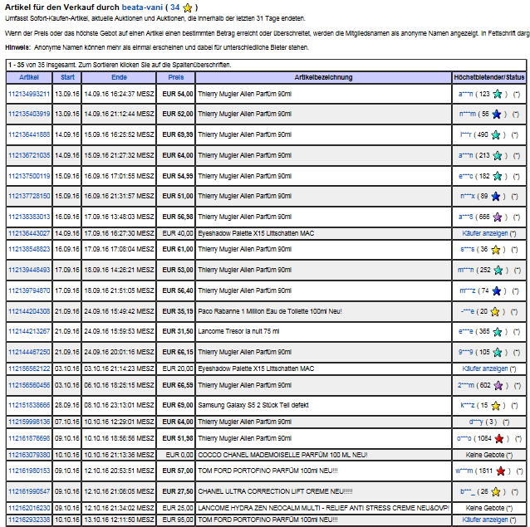Sort the table by Artikel column header

29,77
